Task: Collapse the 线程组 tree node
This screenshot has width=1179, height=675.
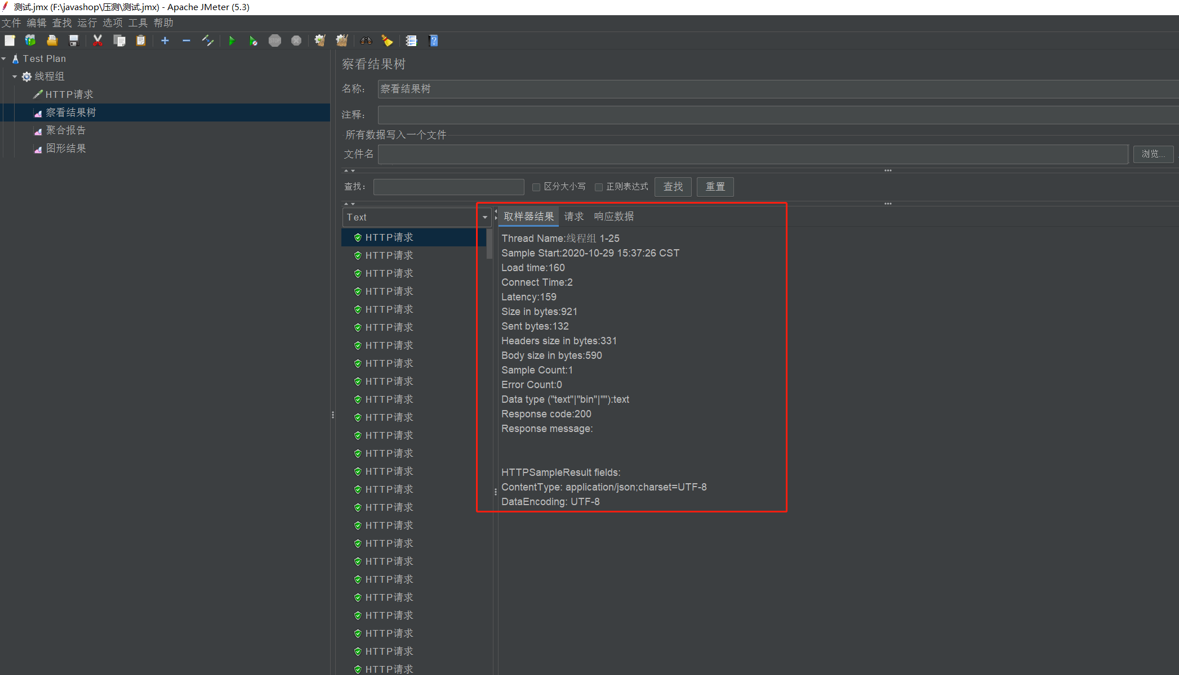Action: point(15,76)
